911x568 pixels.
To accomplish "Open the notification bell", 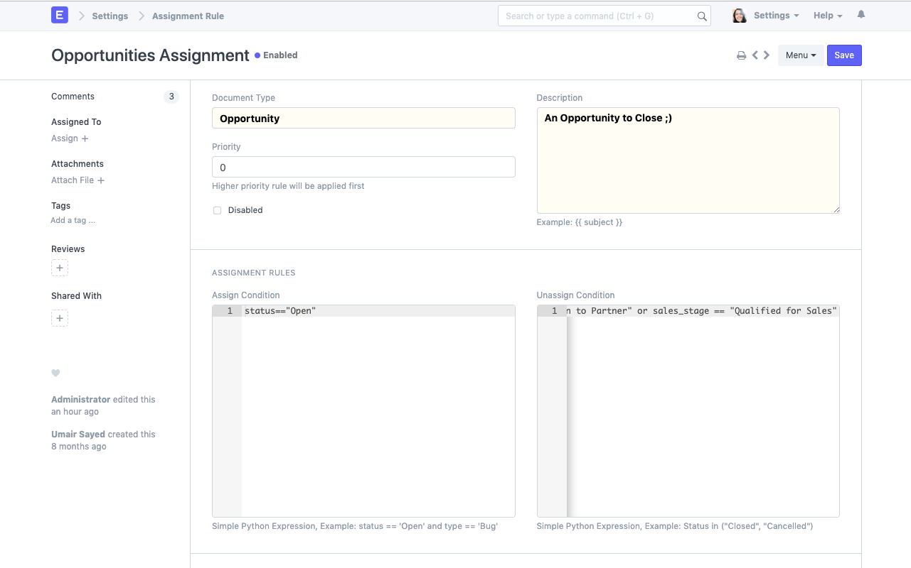I will [861, 14].
